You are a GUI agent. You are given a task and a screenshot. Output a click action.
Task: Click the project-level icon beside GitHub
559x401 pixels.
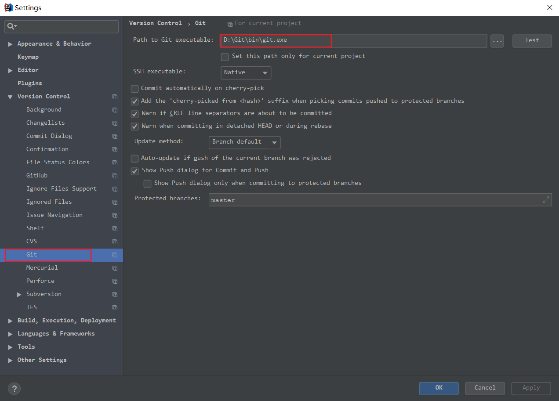[115, 176]
